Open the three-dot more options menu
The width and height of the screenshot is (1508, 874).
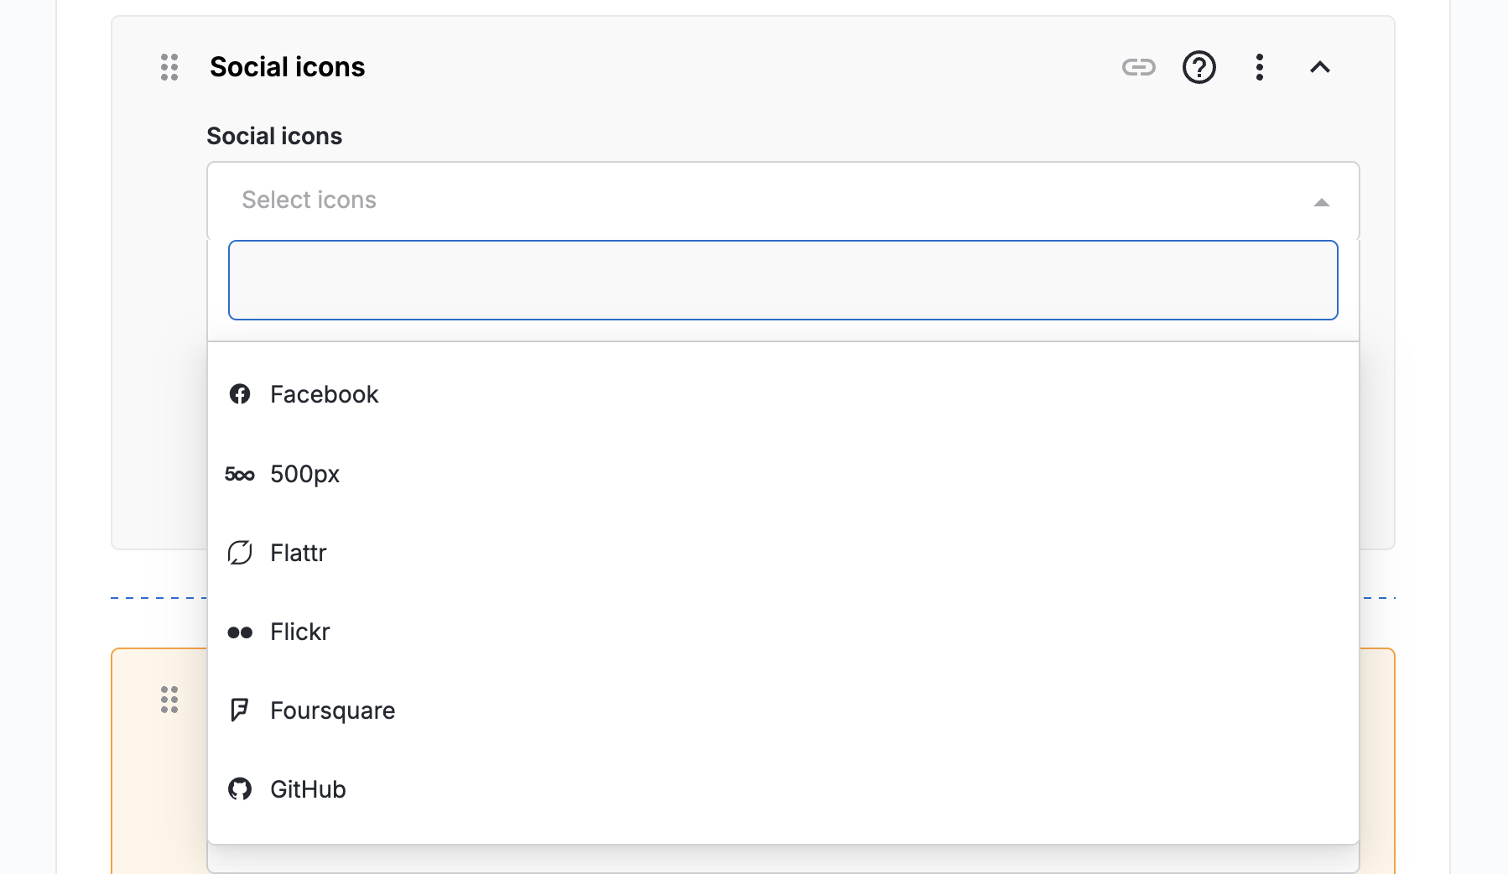pyautogui.click(x=1260, y=67)
